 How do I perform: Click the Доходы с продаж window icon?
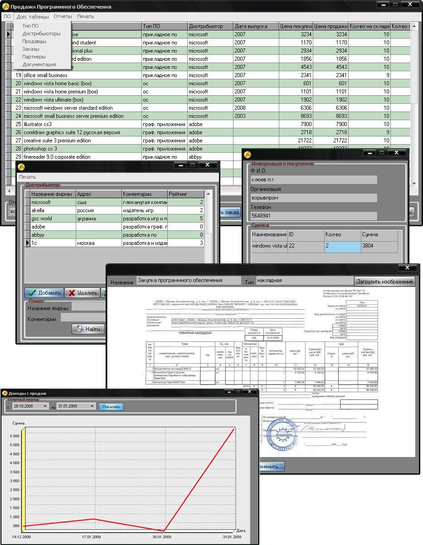(5, 393)
